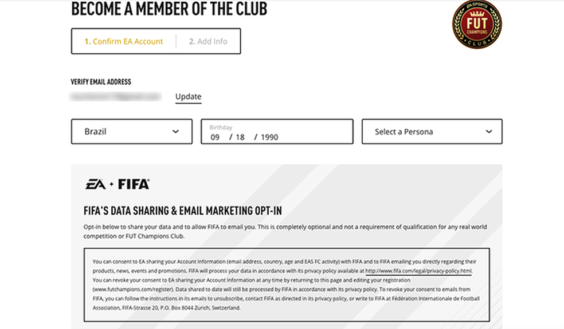This screenshot has height=329, width=564.
Task: Click the Birthday field label
Action: click(x=221, y=128)
